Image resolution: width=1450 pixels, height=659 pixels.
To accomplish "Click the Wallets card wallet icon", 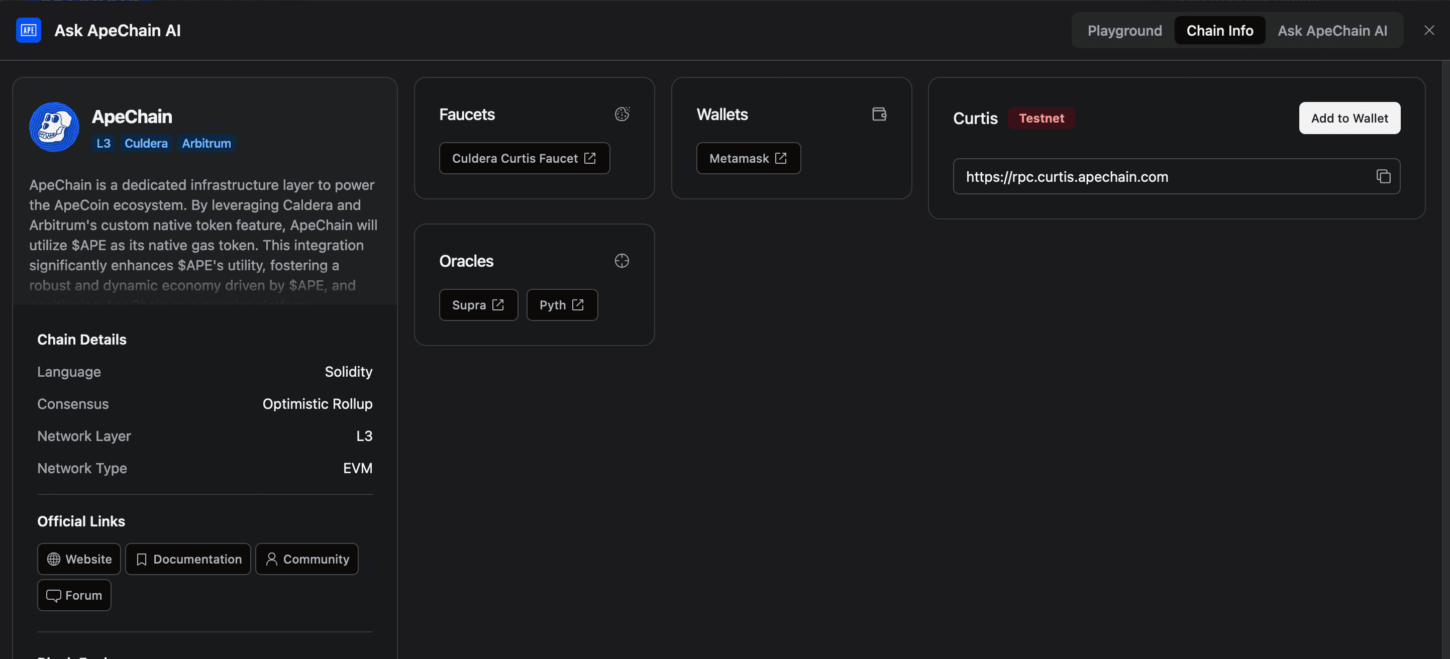I will pyautogui.click(x=879, y=114).
